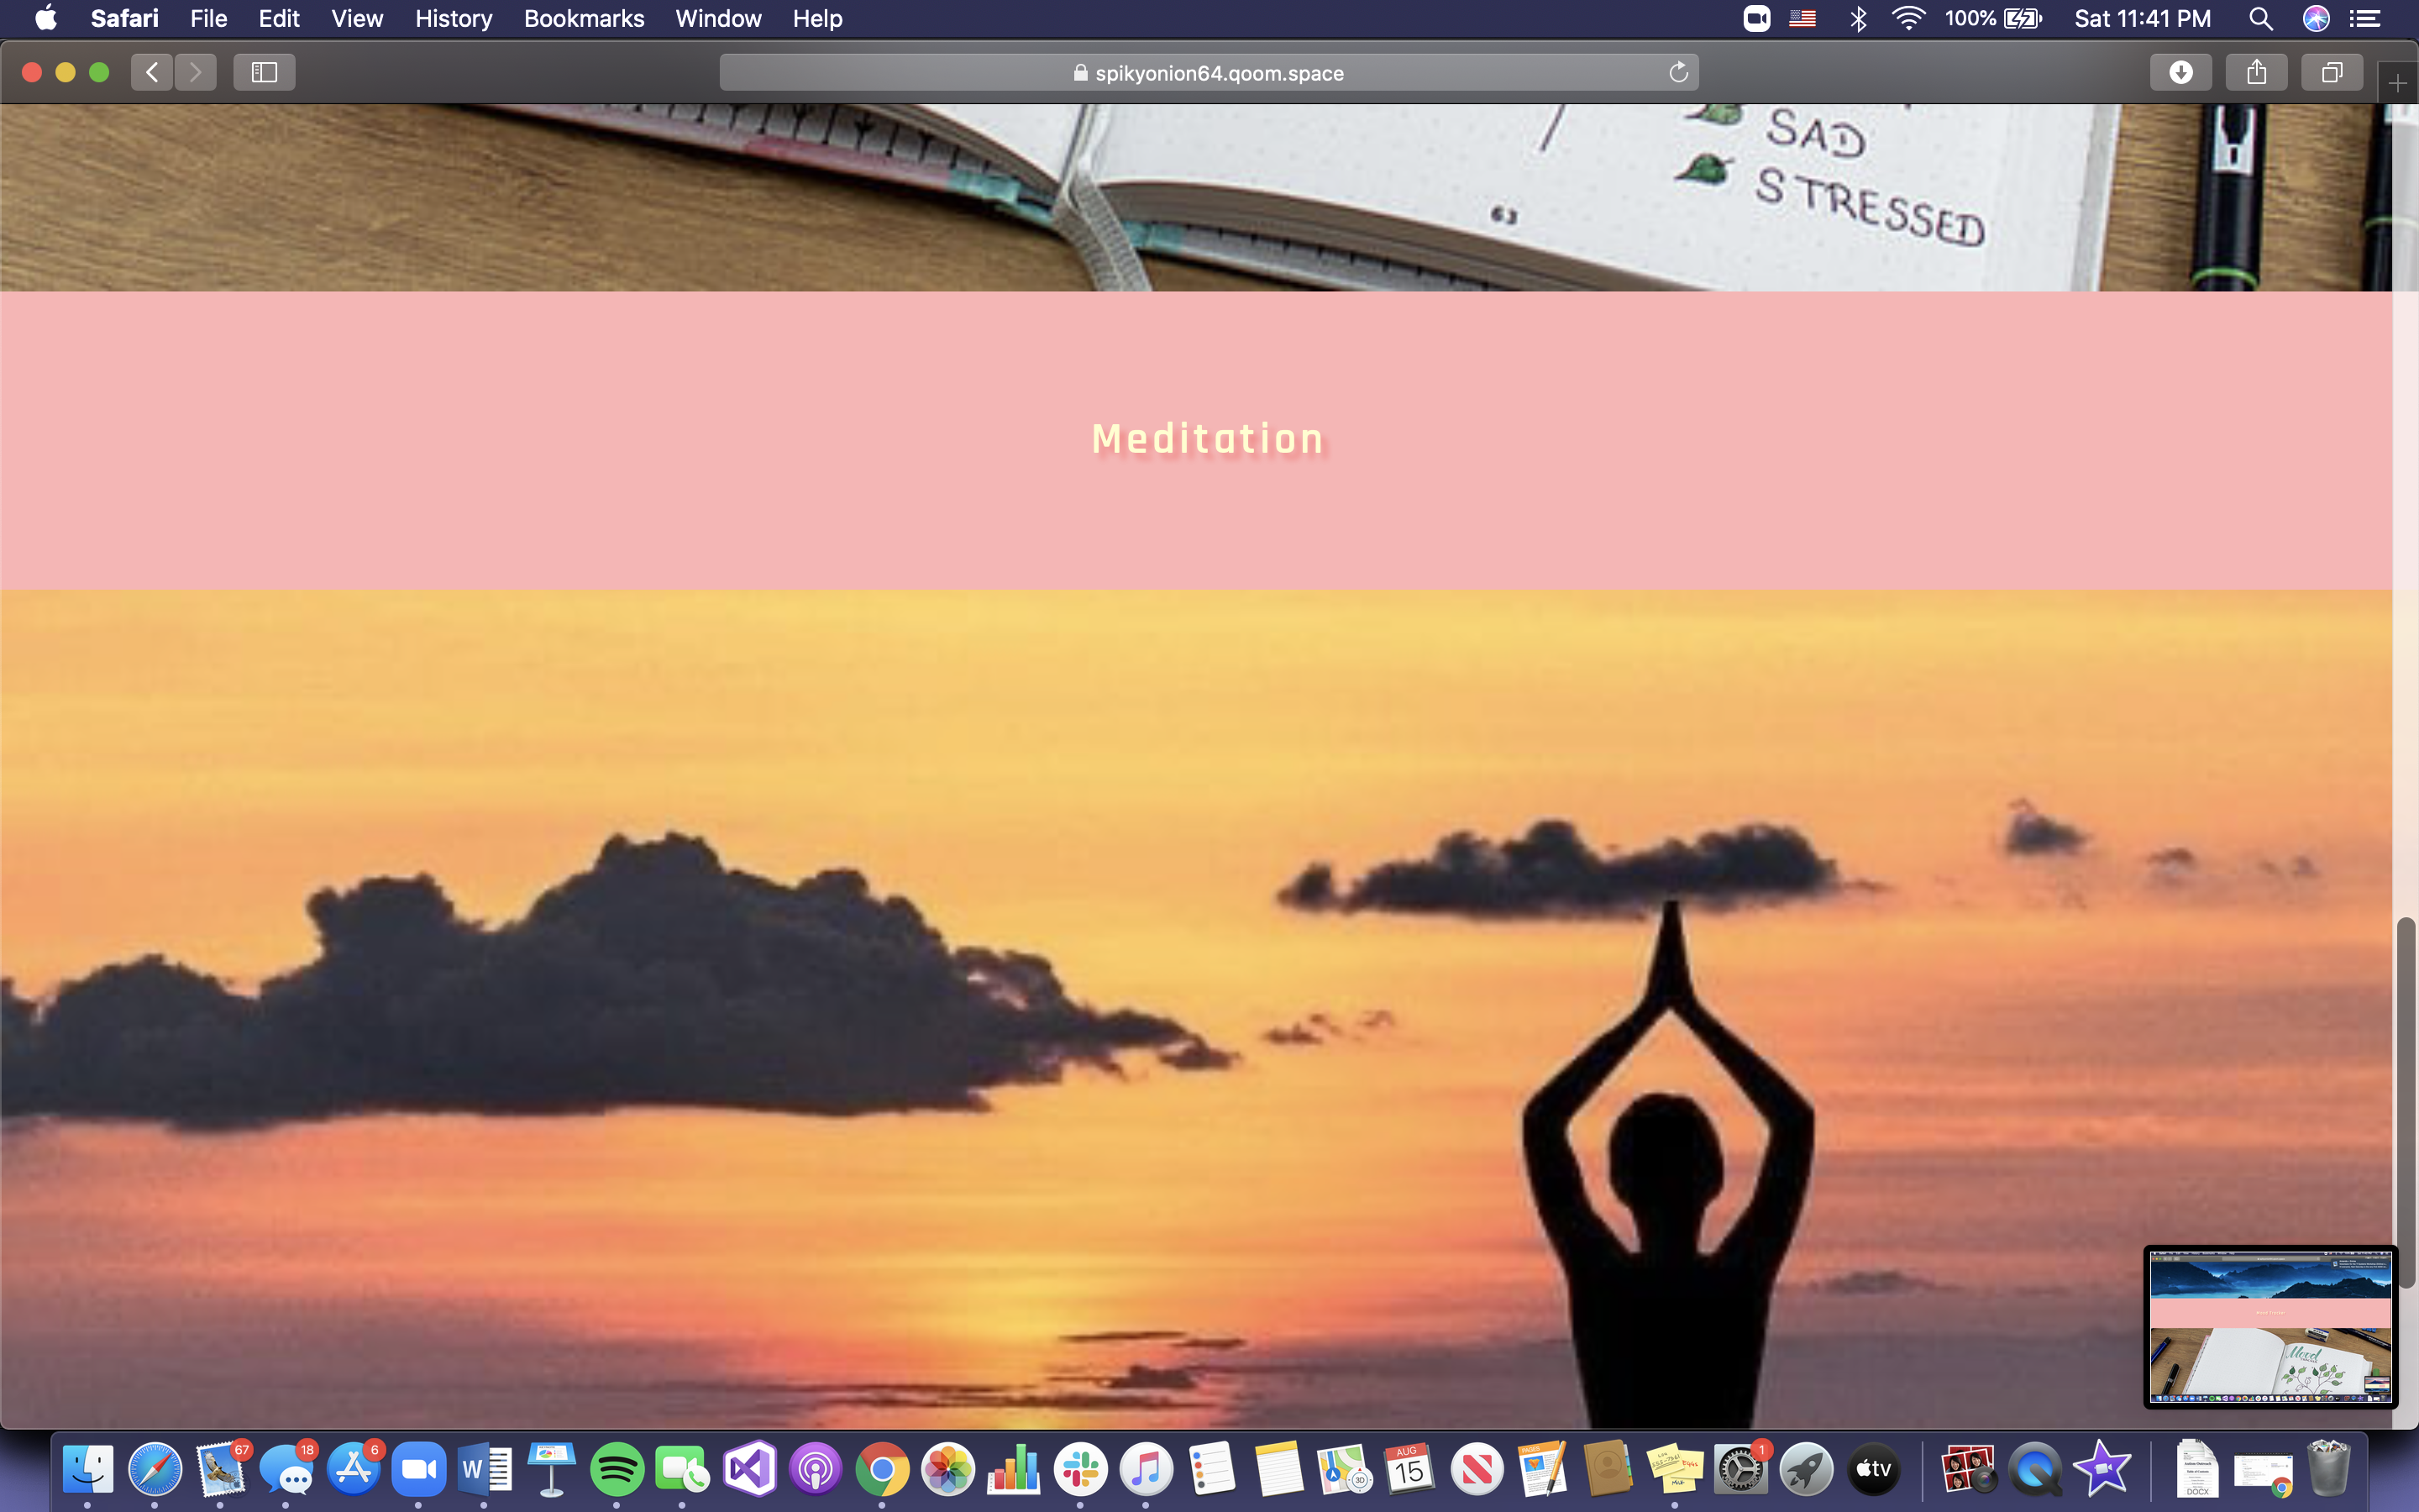
Task: Toggle the Safari sidebar button
Action: click(264, 72)
